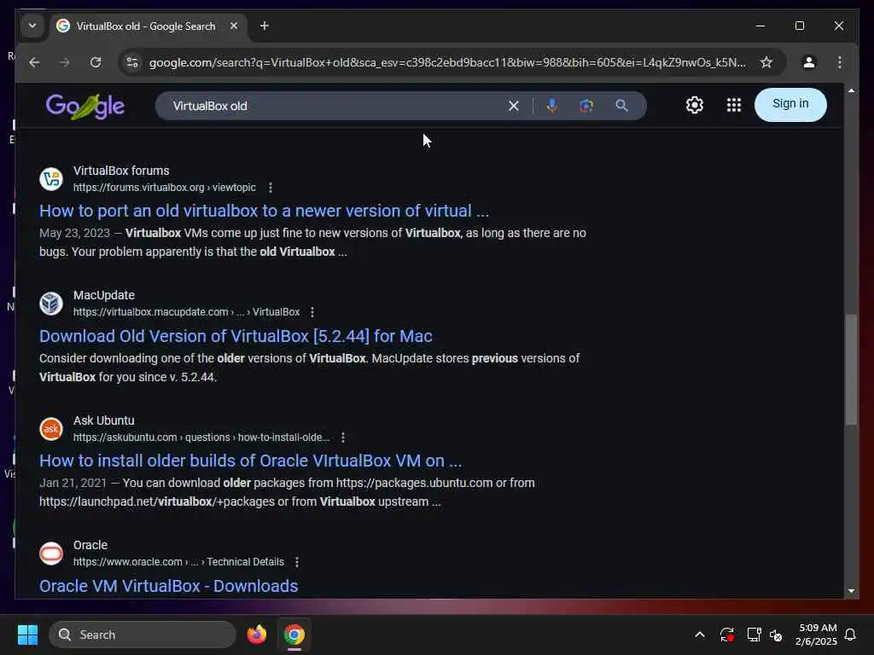Click the sync update tray icon

coord(726,635)
